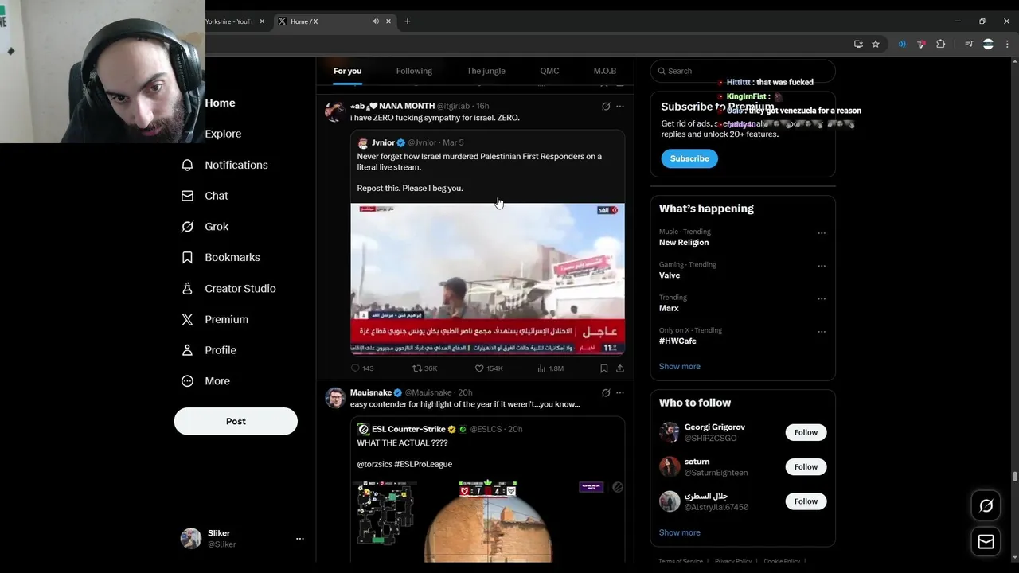The image size is (1019, 573).
Task: Switch to For you tab
Action: point(347,71)
